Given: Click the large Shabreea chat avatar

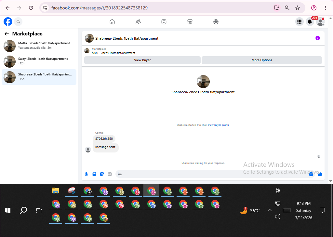Looking at the screenshot, I should (203, 82).
